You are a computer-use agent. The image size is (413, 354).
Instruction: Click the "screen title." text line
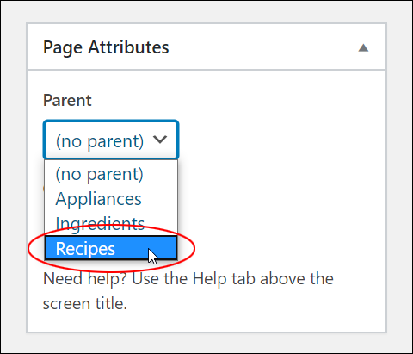pyautogui.click(x=85, y=304)
